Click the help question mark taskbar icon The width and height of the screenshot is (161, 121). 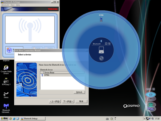(x=111, y=119)
